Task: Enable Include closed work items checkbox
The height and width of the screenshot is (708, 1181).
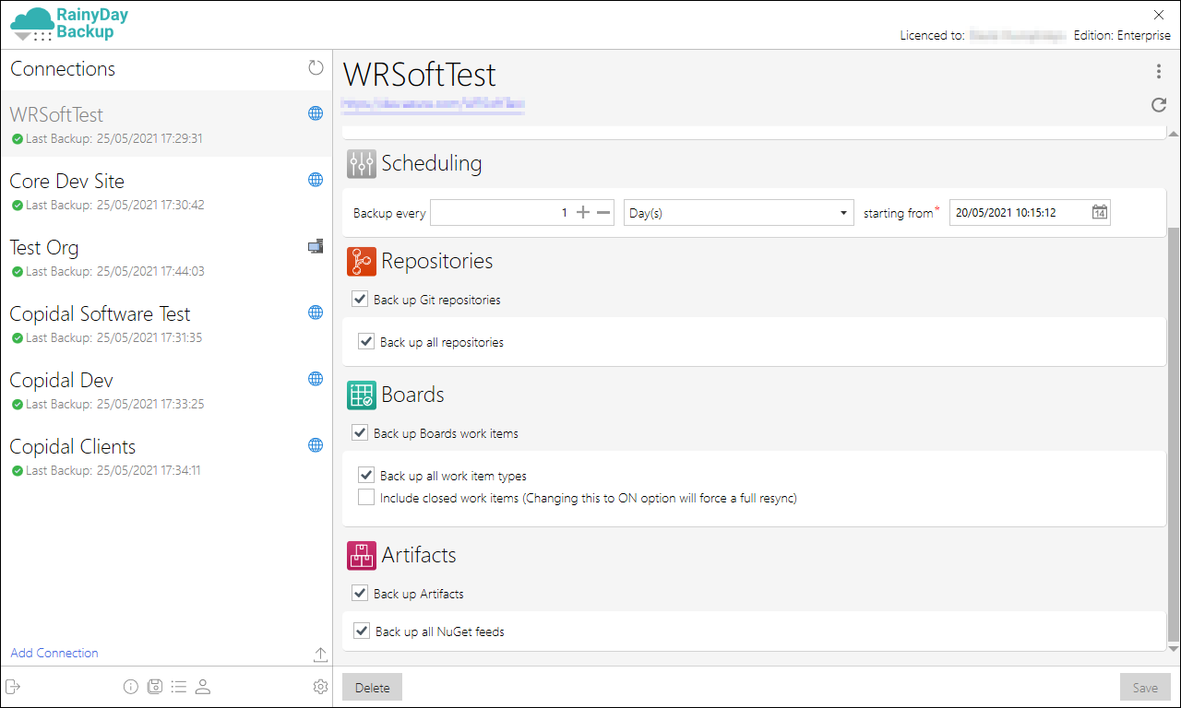Action: point(366,497)
